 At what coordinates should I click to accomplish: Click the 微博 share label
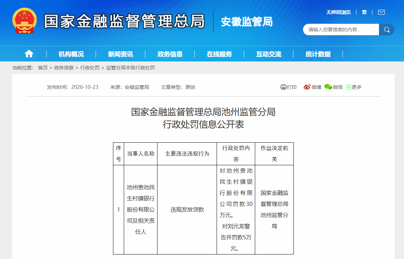[x=316, y=87]
